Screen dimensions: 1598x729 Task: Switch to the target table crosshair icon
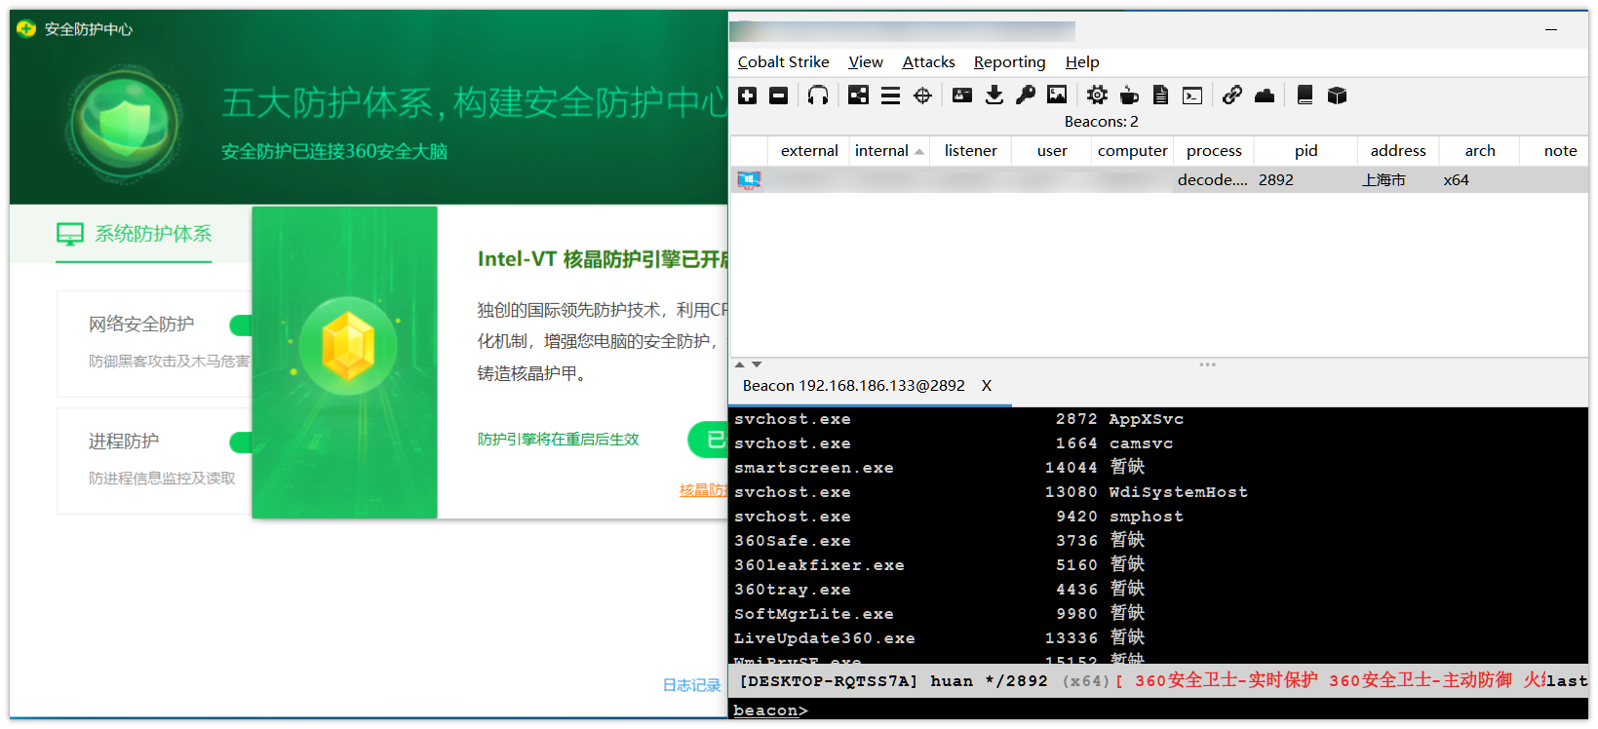922,96
